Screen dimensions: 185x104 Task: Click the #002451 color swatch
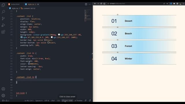pyautogui.click(x=29, y=64)
